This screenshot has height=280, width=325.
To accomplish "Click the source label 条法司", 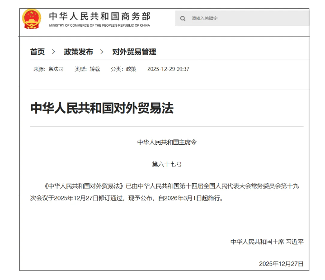I will click(x=48, y=69).
